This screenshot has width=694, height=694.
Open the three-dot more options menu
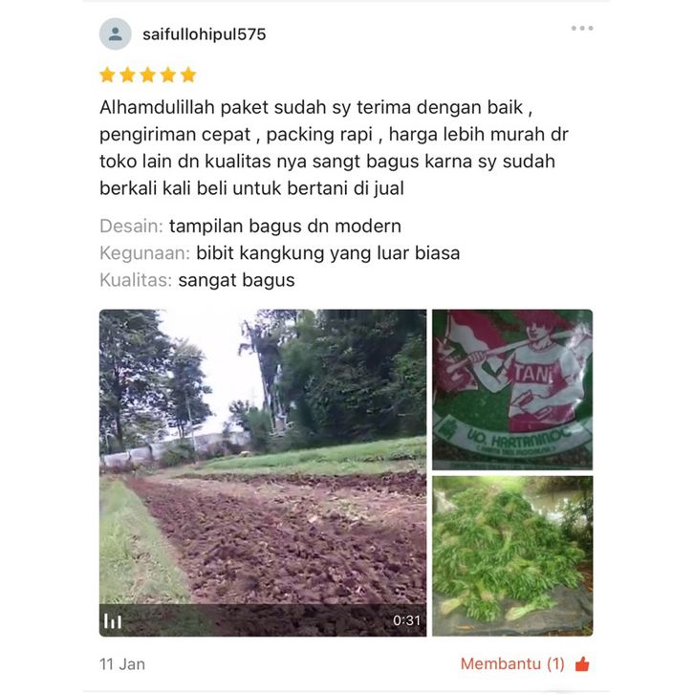tap(582, 29)
